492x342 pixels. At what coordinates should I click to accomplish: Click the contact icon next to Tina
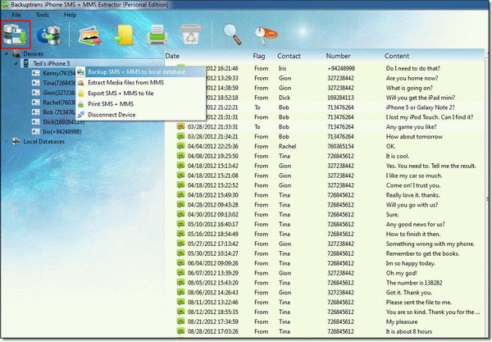click(36, 83)
